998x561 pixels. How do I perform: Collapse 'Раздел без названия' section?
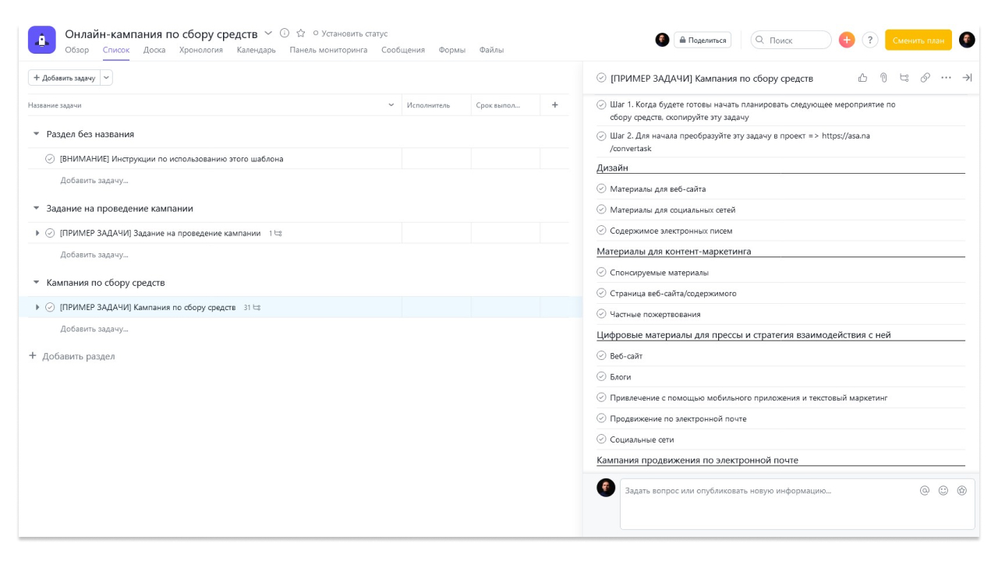[36, 134]
